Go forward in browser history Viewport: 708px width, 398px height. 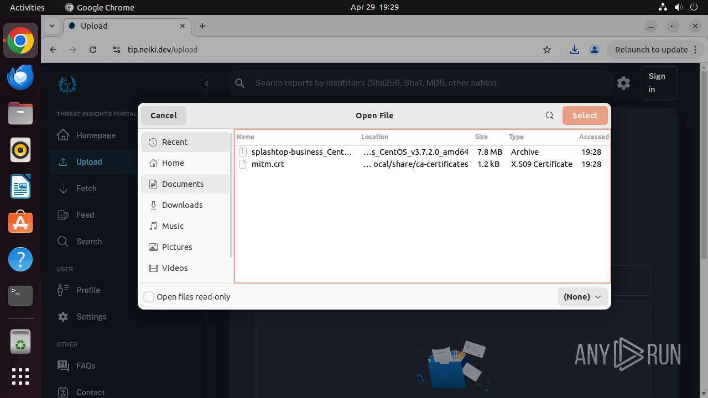(73, 50)
